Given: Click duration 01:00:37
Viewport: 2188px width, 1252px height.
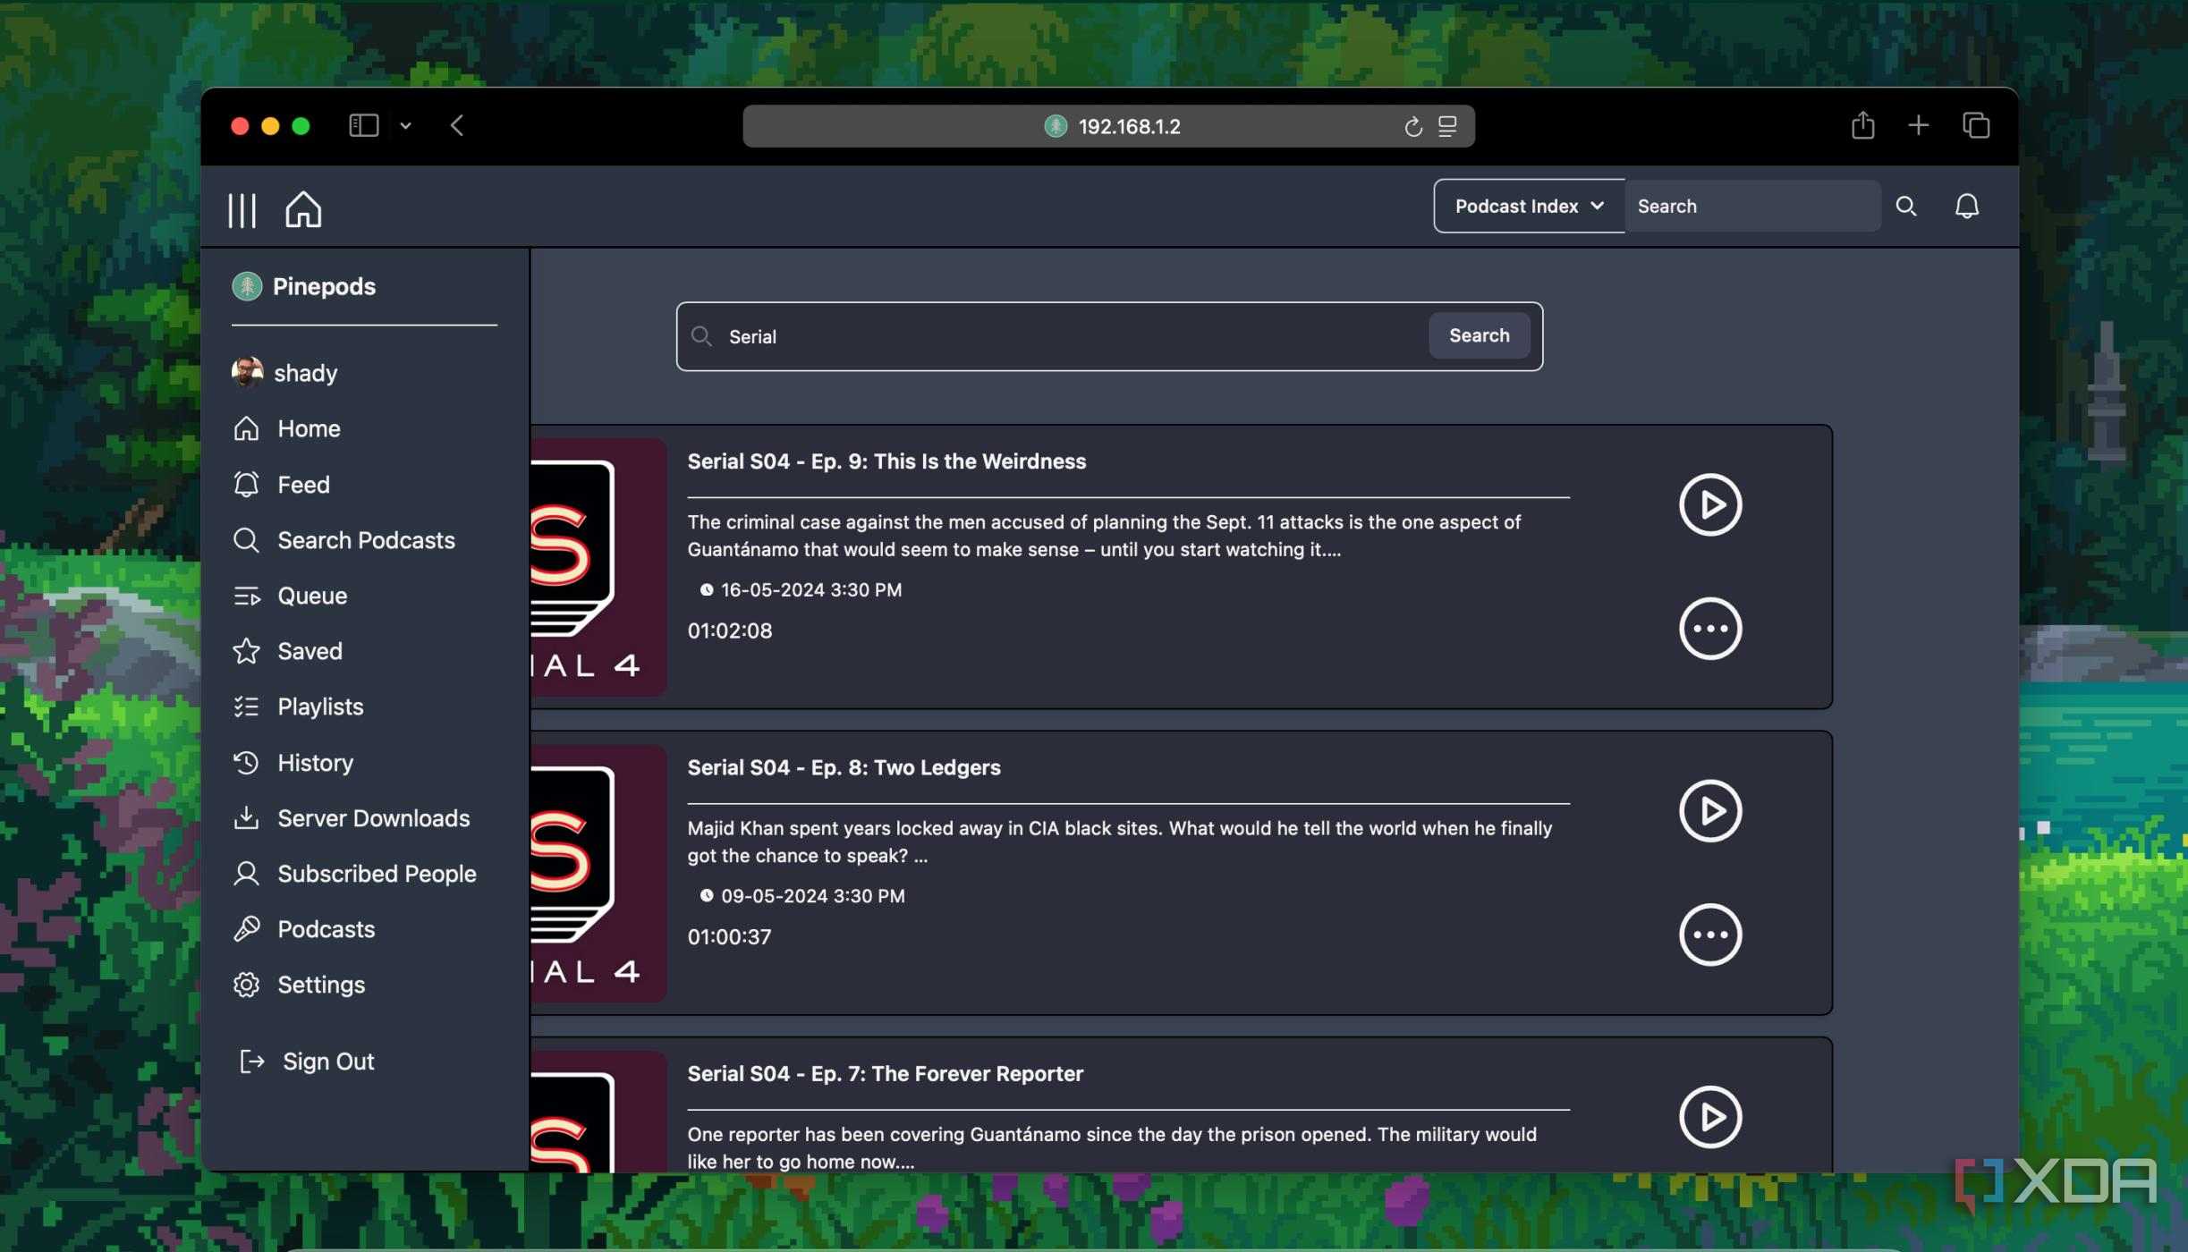Looking at the screenshot, I should click(x=728, y=936).
